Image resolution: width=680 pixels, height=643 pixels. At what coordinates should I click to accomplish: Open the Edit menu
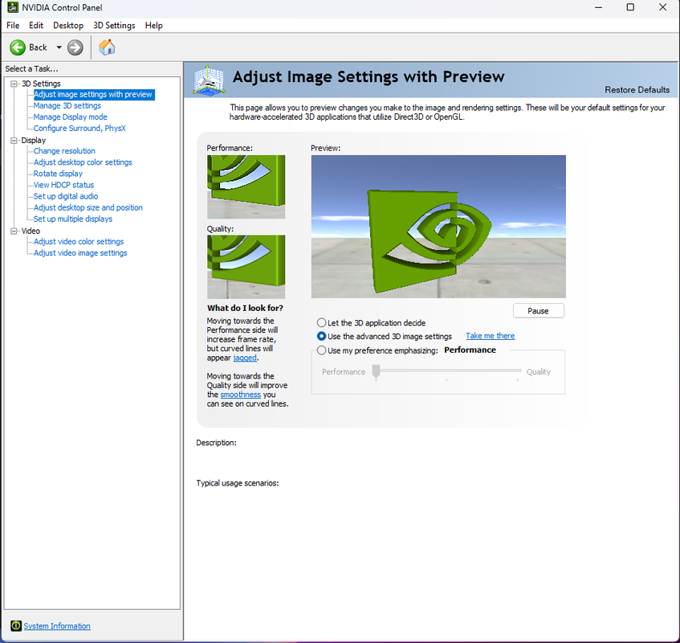(x=36, y=25)
